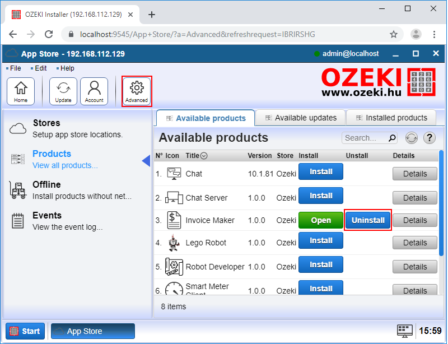Bookmark this page with the star icon
The height and width of the screenshot is (344, 448).
(x=394, y=34)
